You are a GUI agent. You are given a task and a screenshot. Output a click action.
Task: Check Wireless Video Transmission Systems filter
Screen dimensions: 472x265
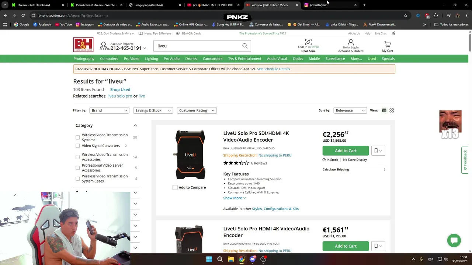77,137
